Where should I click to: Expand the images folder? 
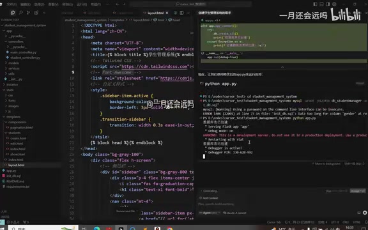point(13,106)
